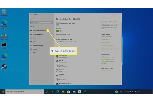Click Give us feedback link

pos(106,71)
